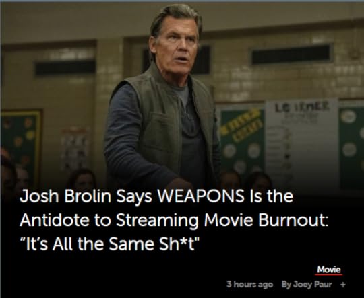364x298 pixels.
Task: Click the red underline beneath Movie
Action: [x=329, y=275]
